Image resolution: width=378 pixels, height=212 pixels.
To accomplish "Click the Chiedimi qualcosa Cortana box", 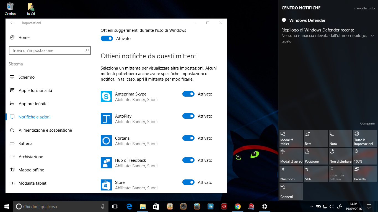I will pyautogui.click(x=60, y=206).
